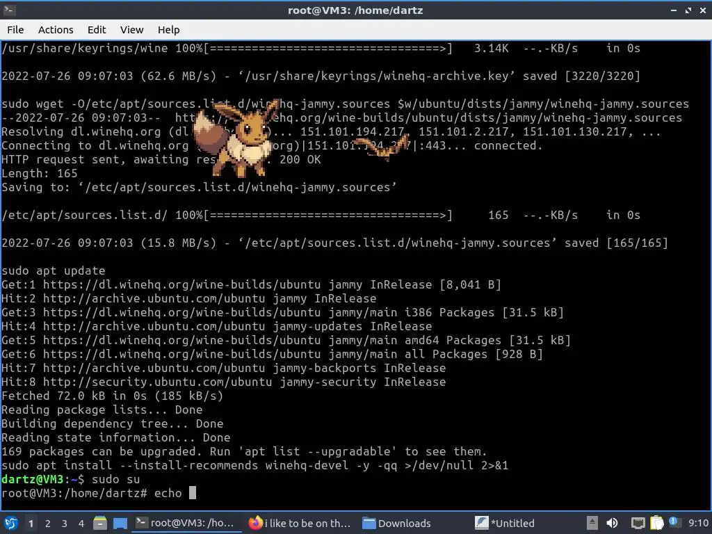Switch to workspace 4
Image resolution: width=712 pixels, height=534 pixels.
pos(81,524)
